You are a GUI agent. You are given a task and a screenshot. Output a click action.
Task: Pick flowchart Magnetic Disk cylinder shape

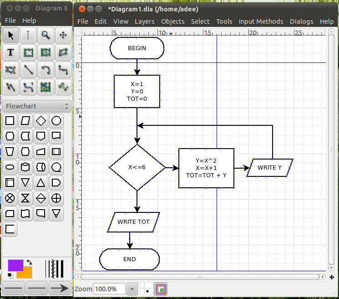(25, 167)
